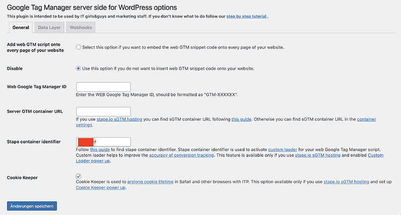The width and height of the screenshot is (401, 215).
Task: Click the Änderungen speichern button
Action: [x=32, y=206]
